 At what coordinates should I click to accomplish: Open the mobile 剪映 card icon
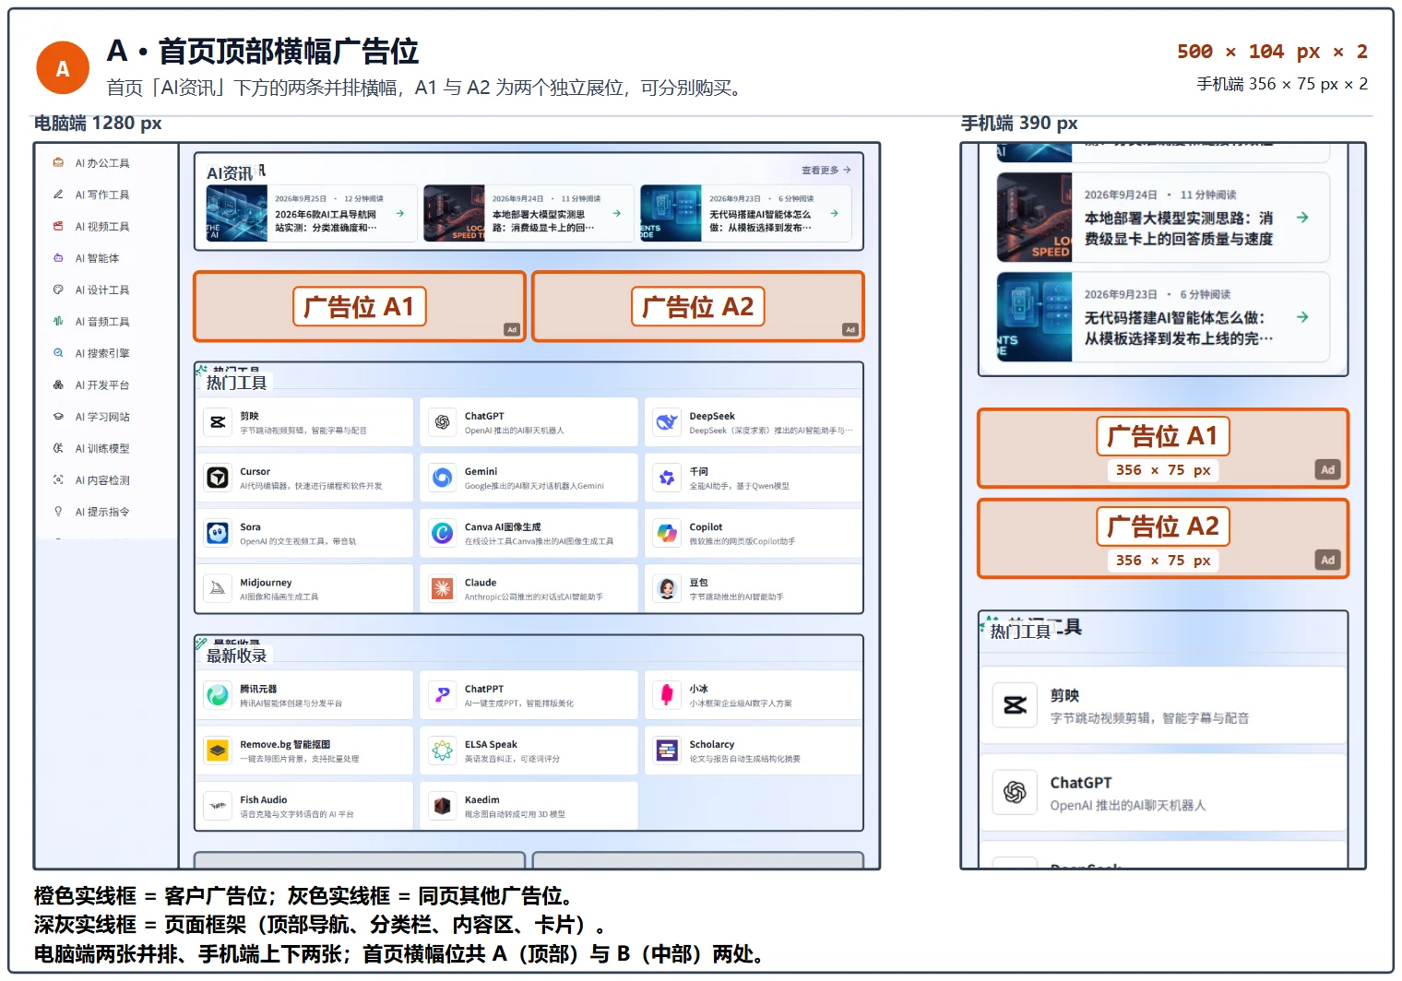[1015, 705]
